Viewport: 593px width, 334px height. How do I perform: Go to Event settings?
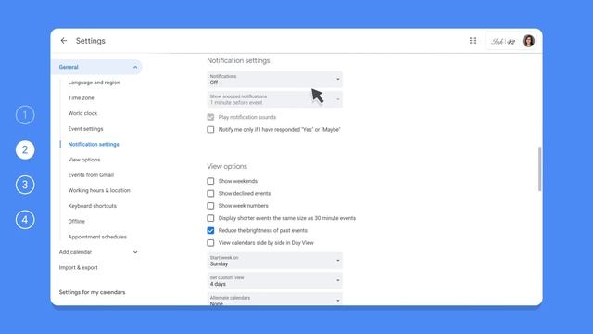tap(85, 129)
